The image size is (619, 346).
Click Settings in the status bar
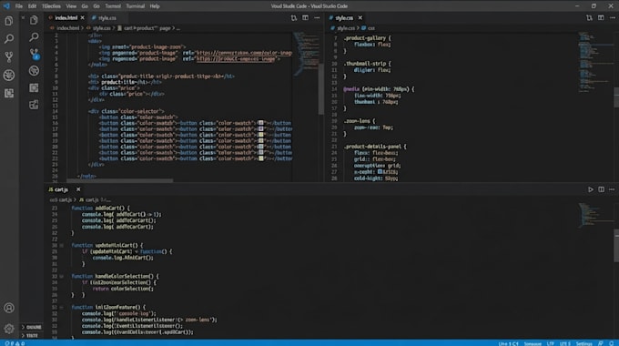(583, 343)
